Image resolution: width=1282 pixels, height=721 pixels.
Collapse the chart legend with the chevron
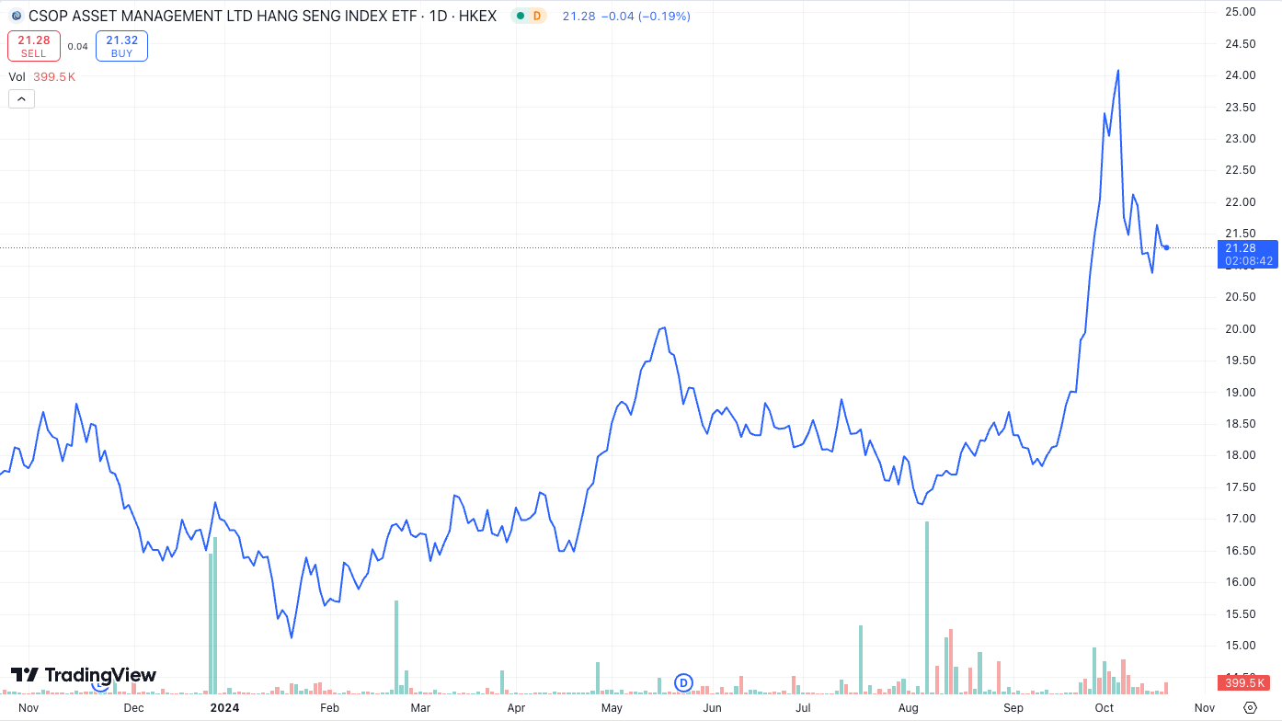click(21, 98)
